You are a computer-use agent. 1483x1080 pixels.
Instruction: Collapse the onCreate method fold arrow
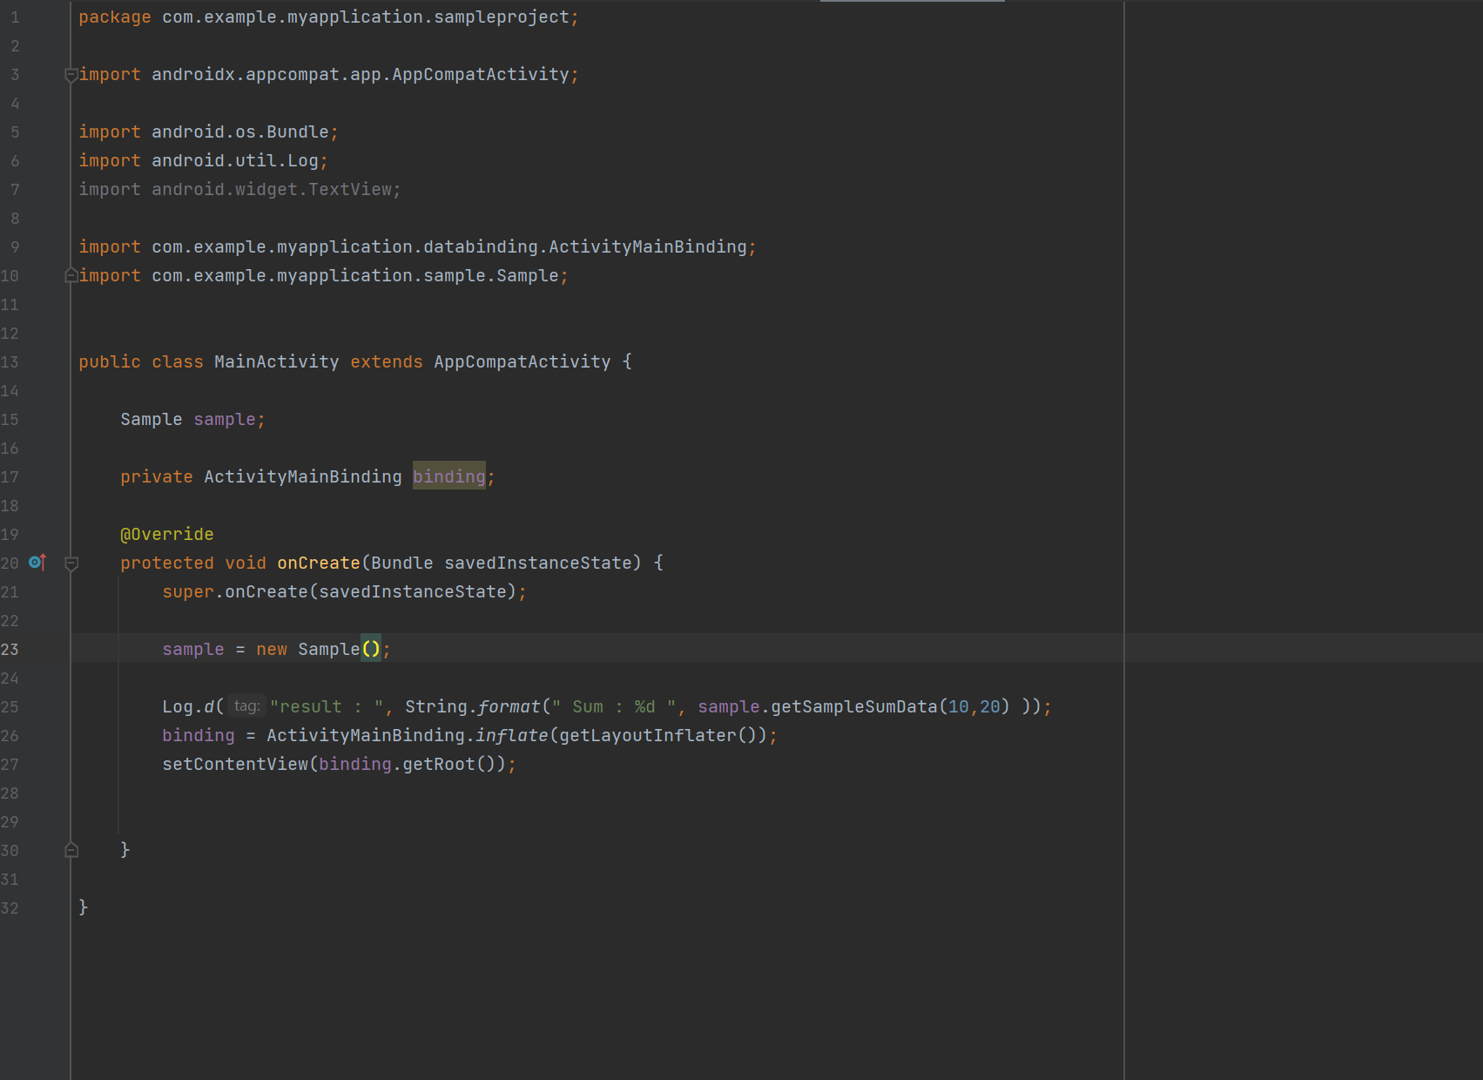[x=71, y=564]
